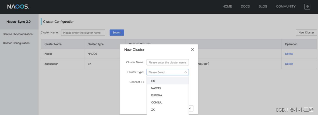Open the COMMUNITY page
The image size is (318, 115).
286,6
